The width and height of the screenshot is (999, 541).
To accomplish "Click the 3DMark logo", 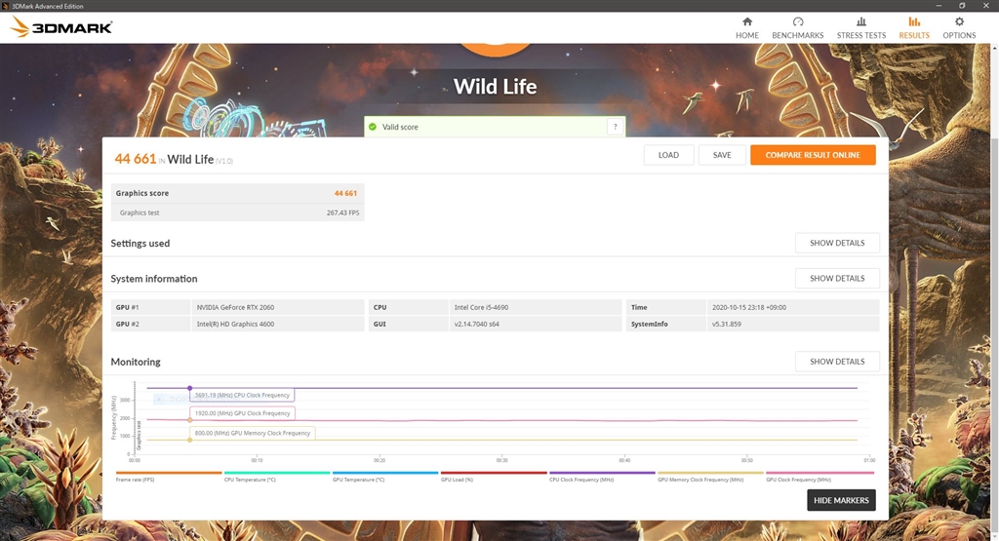I will point(61,27).
